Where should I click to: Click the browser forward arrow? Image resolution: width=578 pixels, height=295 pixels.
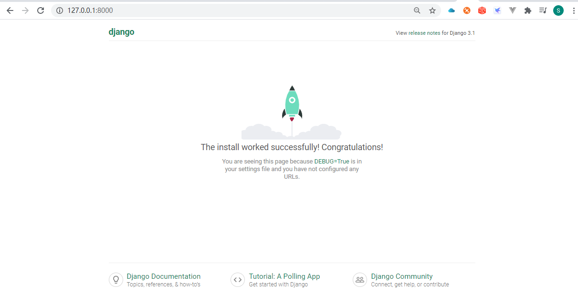click(25, 10)
